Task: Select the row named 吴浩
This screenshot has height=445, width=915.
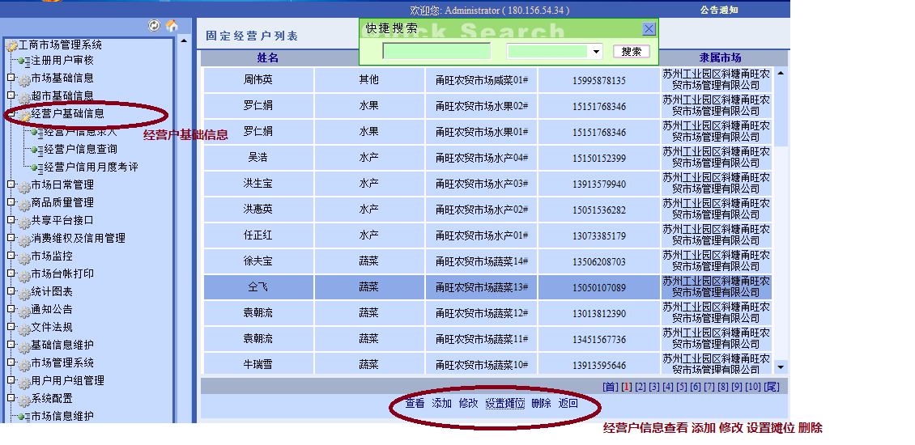Action: coord(487,158)
